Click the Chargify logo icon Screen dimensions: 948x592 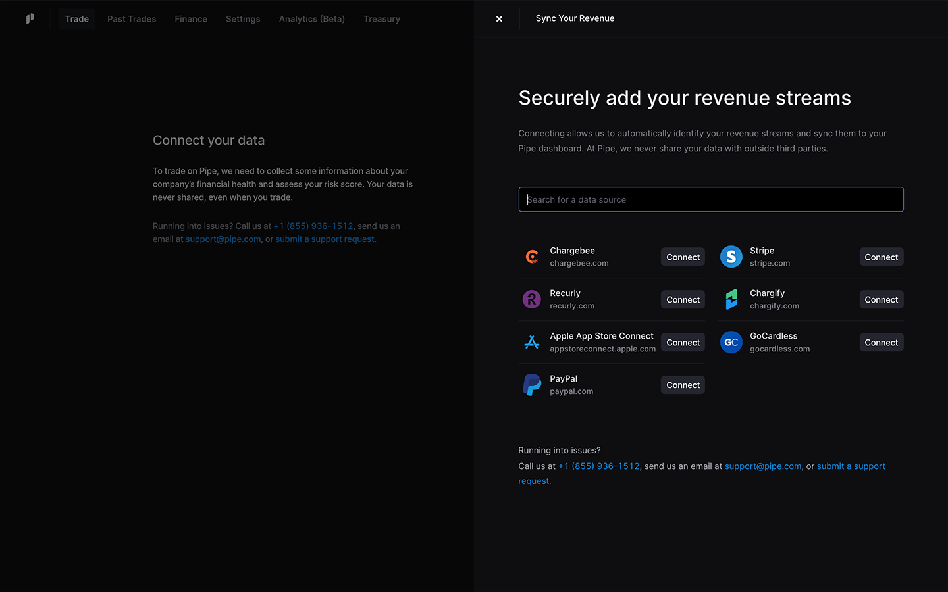click(x=731, y=299)
